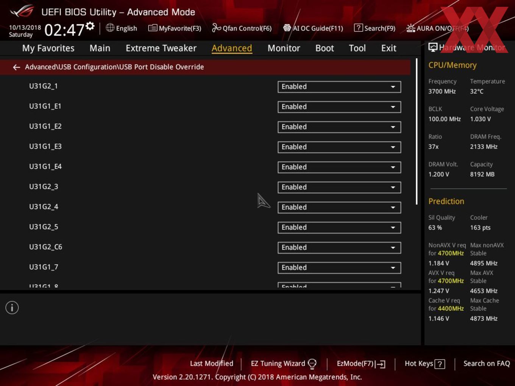This screenshot has height=386, width=515.
Task: Click Search on FAQ link
Action: [487, 363]
